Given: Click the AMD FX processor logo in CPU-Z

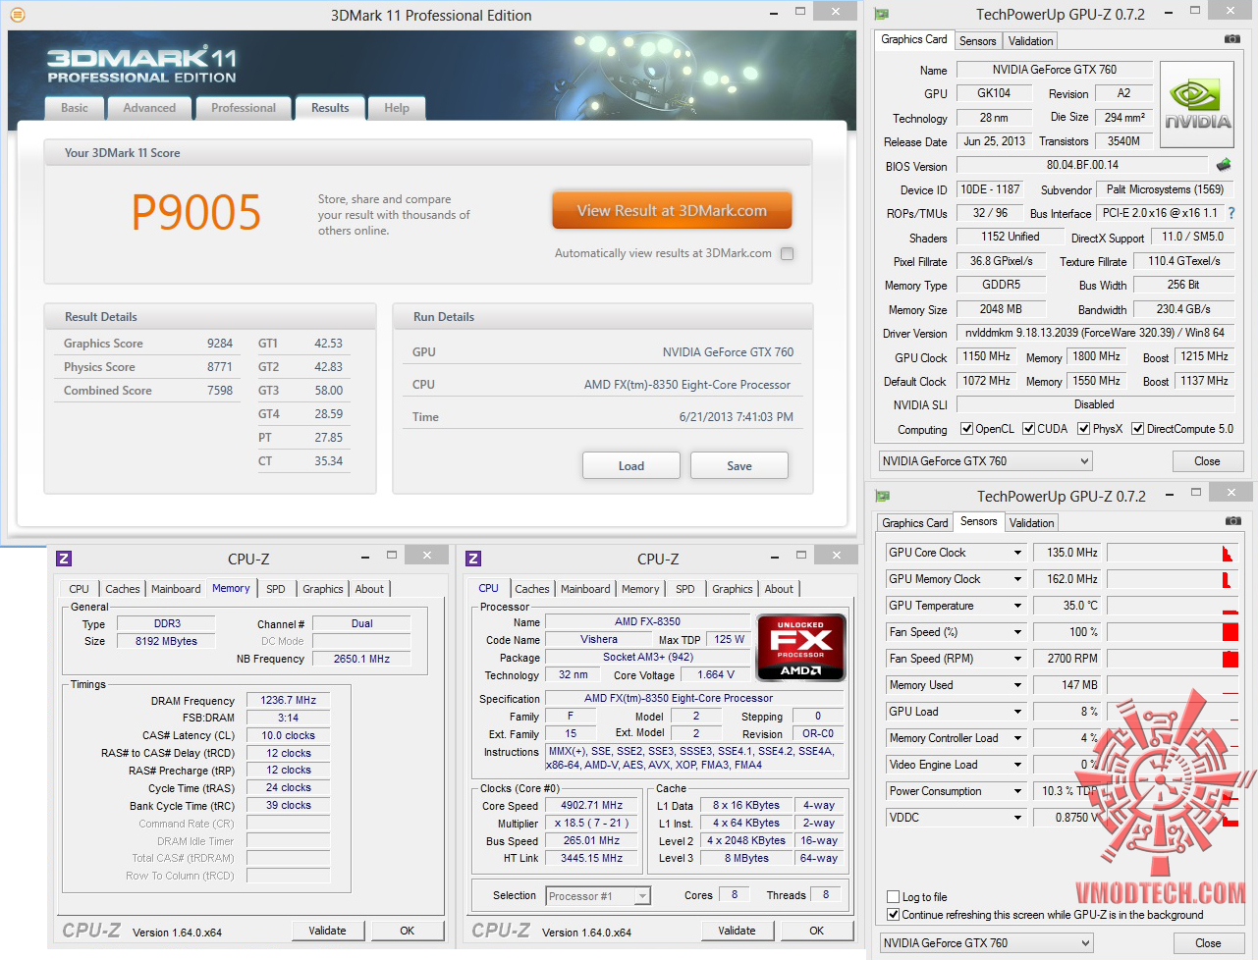Looking at the screenshot, I should [801, 647].
